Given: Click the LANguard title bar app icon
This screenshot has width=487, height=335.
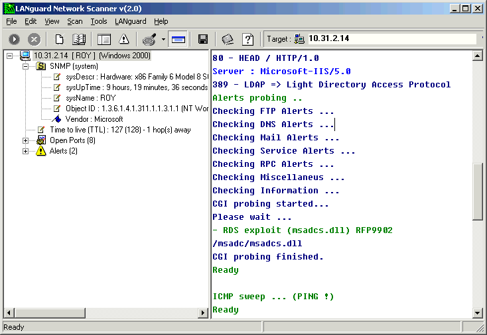Looking at the screenshot, I should [9, 9].
